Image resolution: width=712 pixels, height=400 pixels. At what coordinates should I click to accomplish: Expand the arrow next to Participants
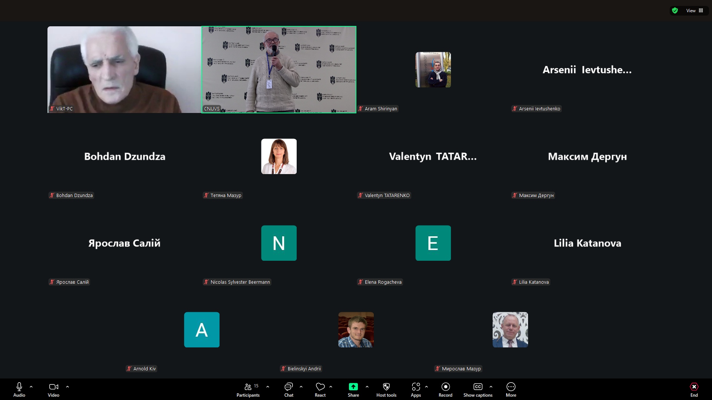[268, 387]
